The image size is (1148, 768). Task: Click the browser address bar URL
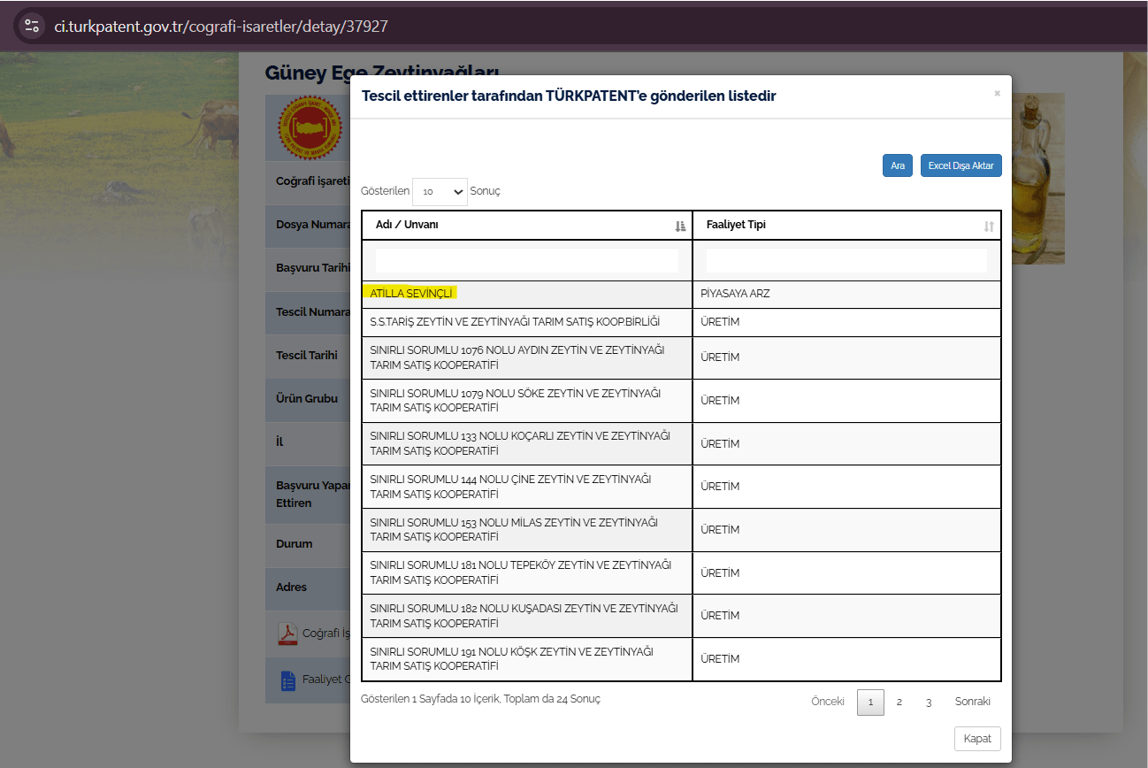[x=221, y=27]
